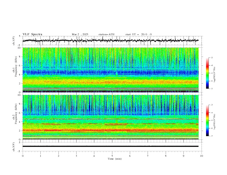Viewport: 227px width, 175px height.
Task: Click the ch.2 PSD color scale bar
Action: [207, 120]
